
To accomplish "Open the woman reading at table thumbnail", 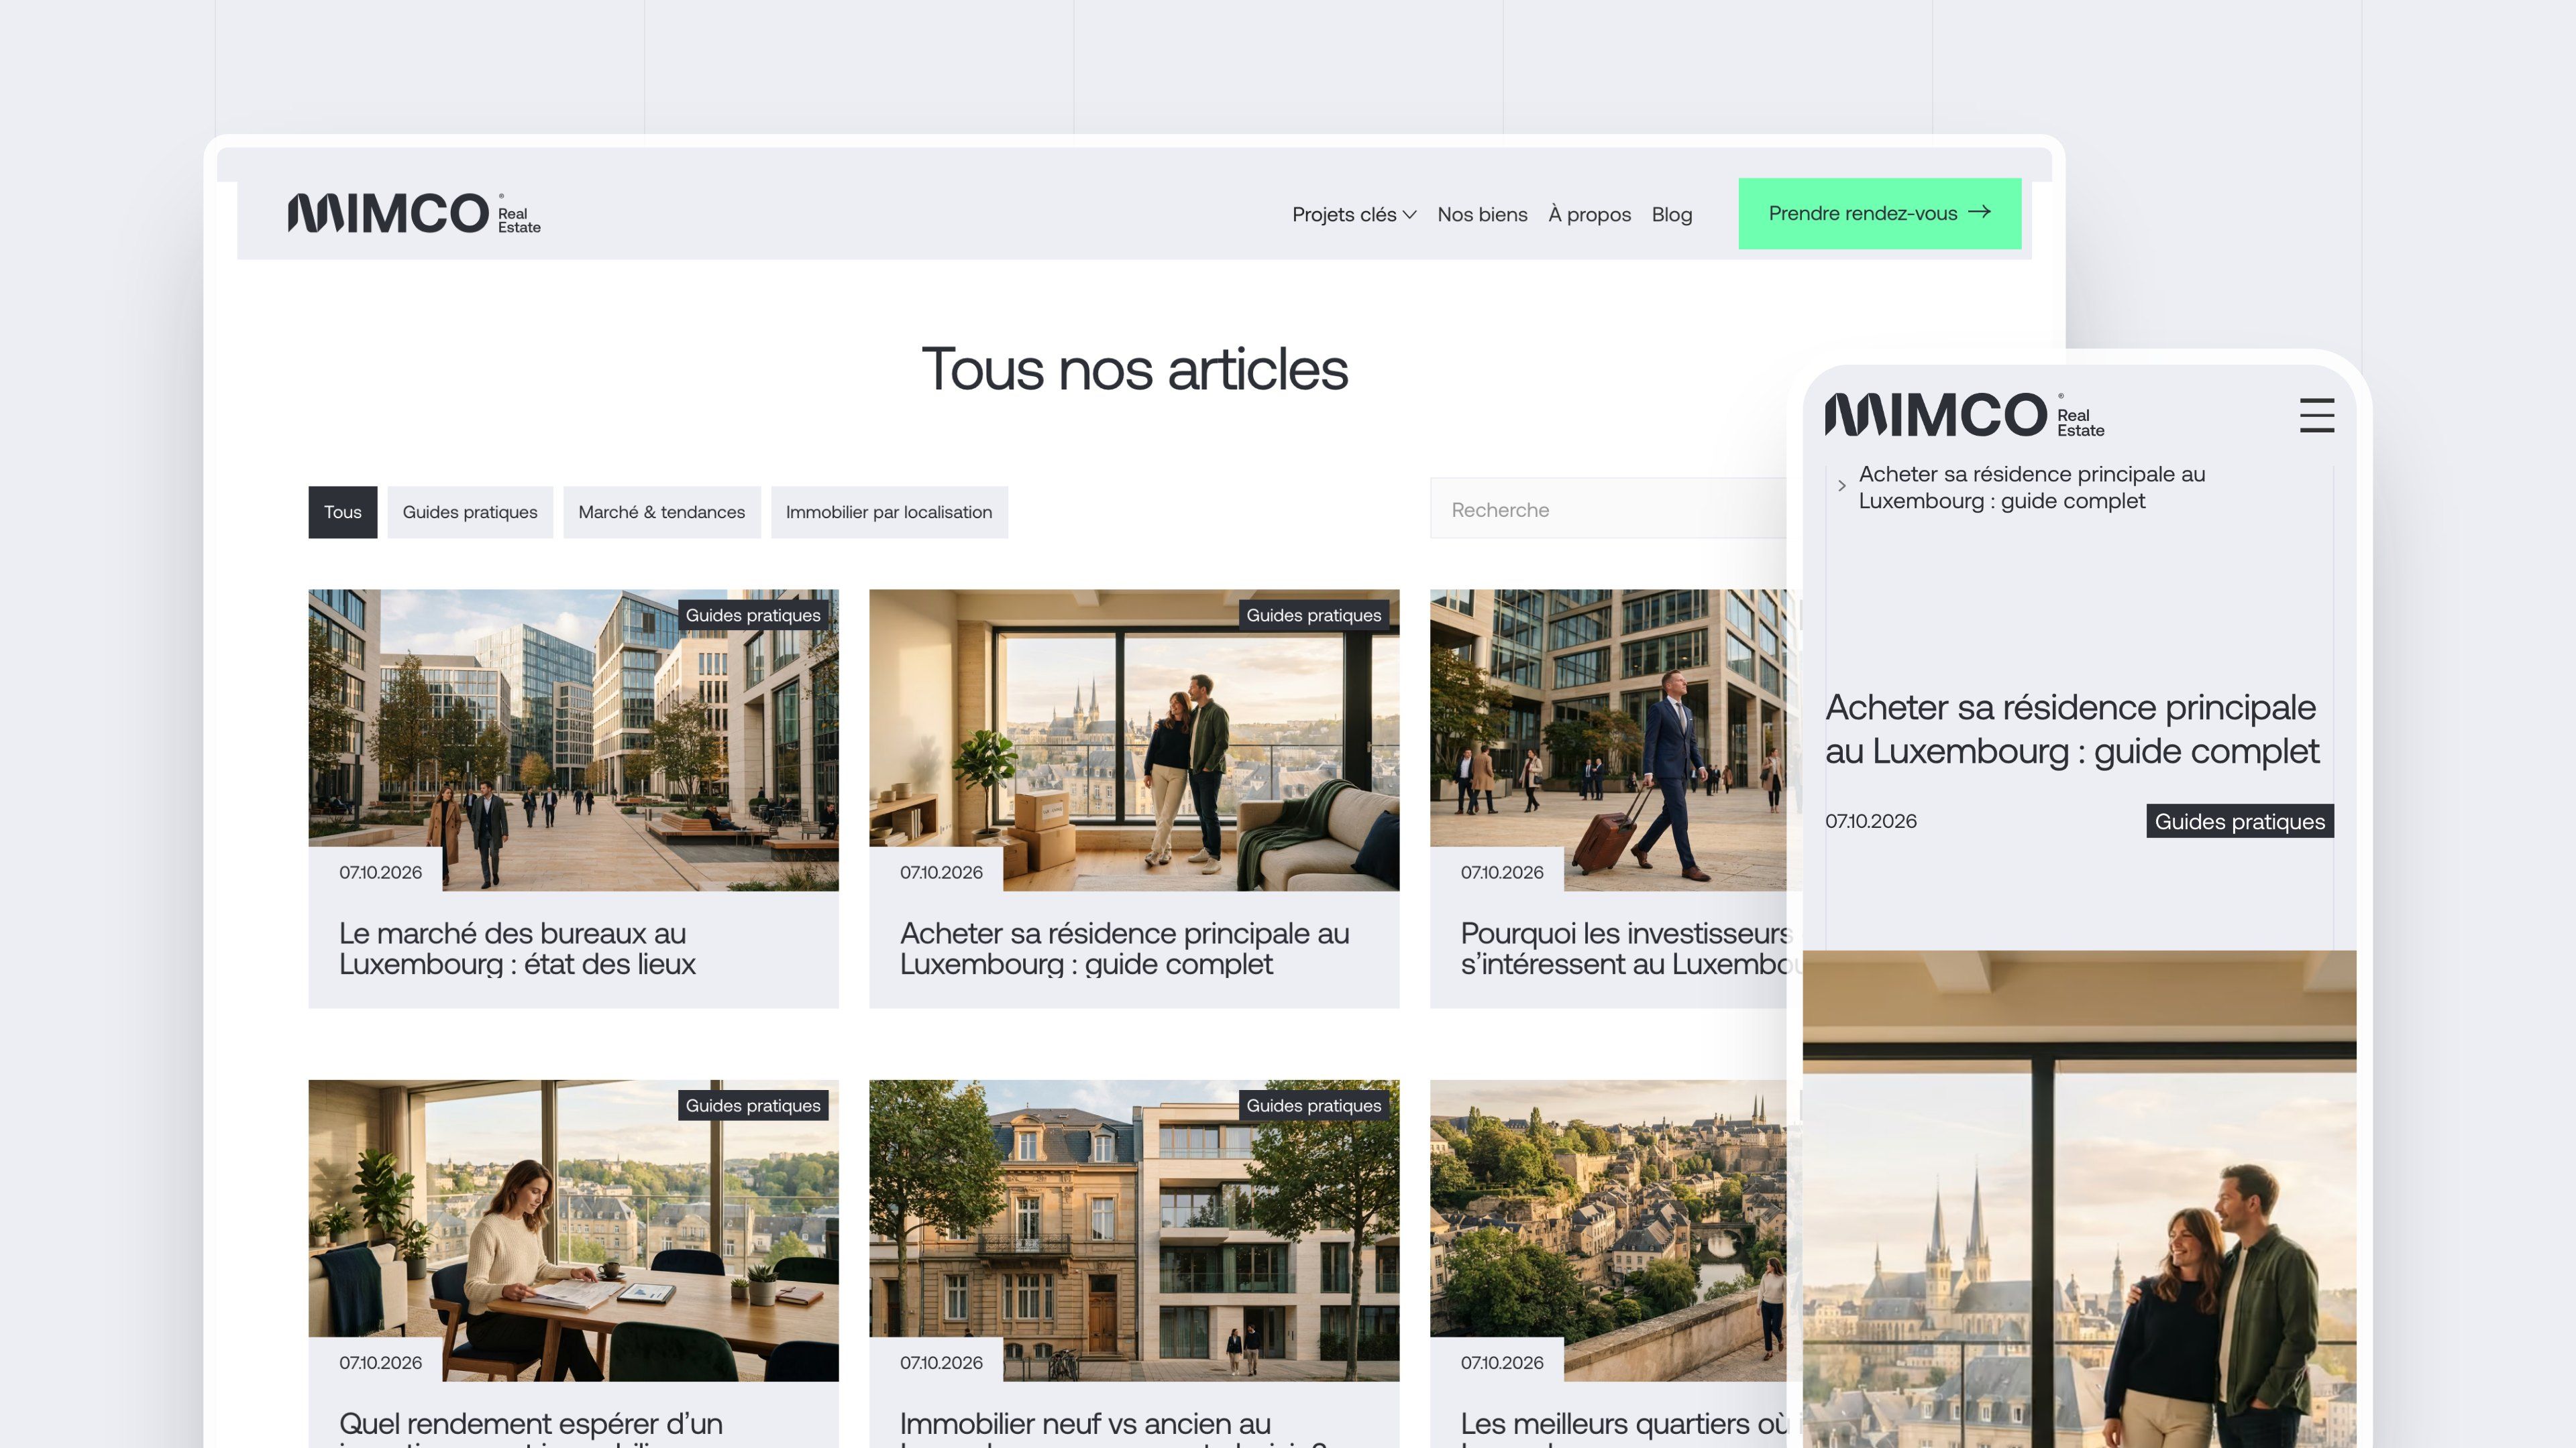I will pos(573,1229).
